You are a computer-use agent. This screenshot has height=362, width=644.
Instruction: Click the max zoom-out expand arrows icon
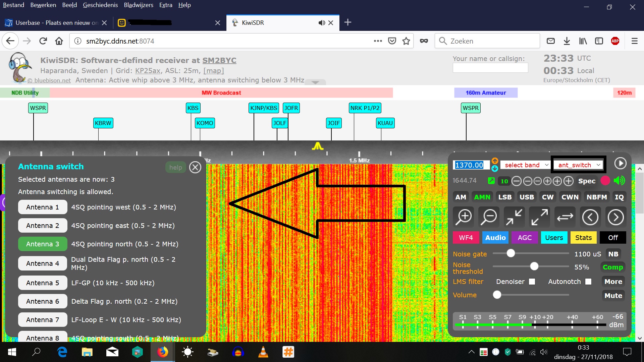pos(539,217)
